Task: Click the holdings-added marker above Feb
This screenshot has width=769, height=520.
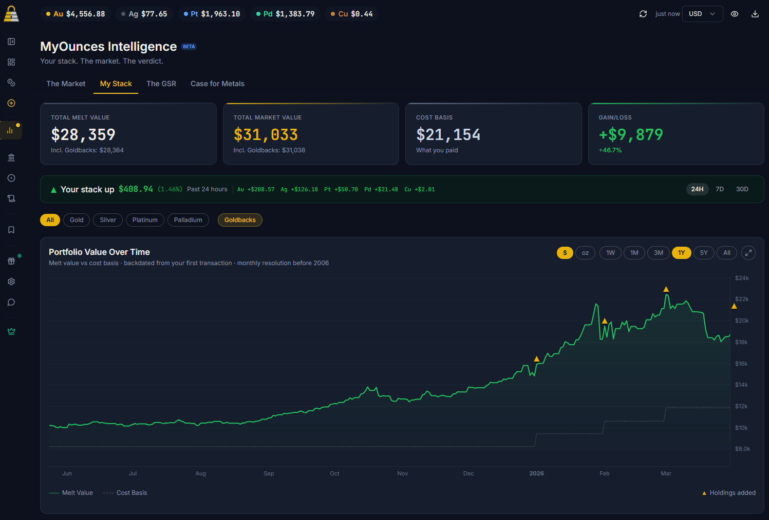Action: click(605, 321)
